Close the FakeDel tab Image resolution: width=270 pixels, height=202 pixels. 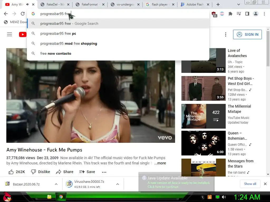tap(68, 4)
